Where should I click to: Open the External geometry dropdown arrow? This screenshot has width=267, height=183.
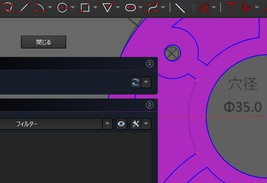(214, 7)
